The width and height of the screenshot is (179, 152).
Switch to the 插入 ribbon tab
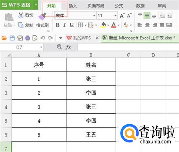pos(73,6)
